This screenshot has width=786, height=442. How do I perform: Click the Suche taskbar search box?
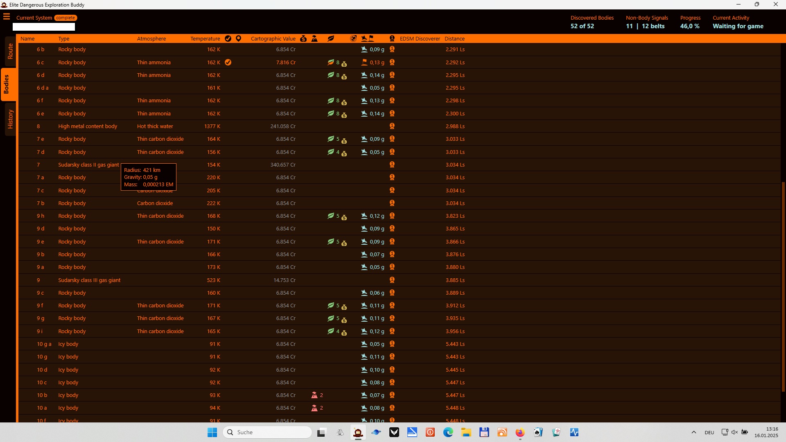[x=267, y=432]
